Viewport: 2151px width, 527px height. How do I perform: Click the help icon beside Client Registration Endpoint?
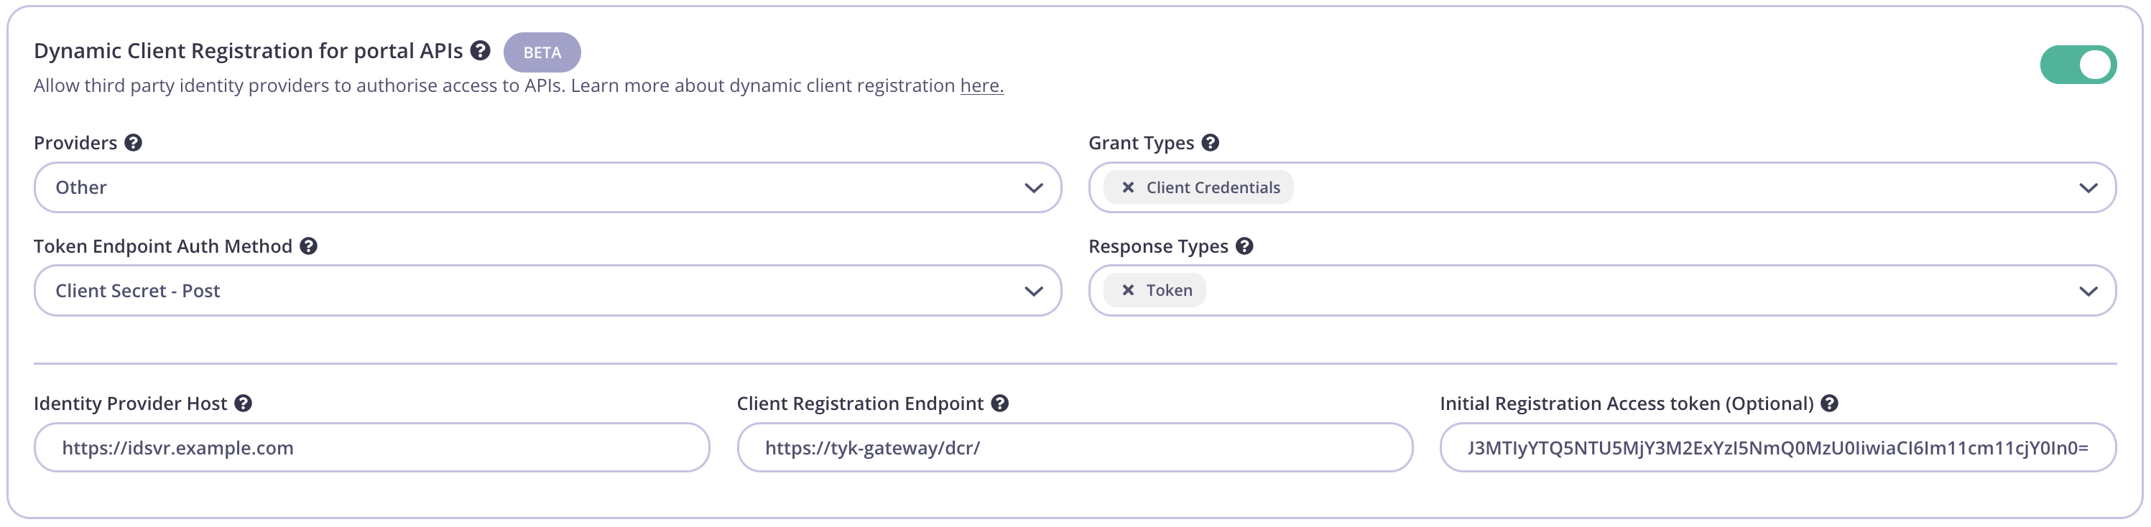click(1000, 403)
